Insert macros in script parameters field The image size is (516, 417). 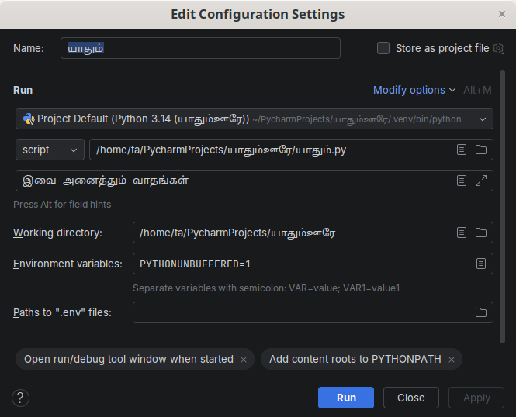(462, 181)
